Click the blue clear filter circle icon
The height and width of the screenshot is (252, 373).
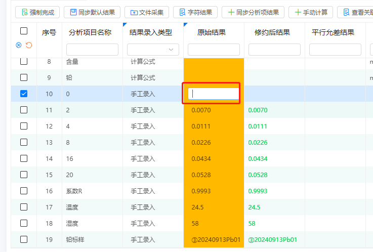[x=19, y=45]
